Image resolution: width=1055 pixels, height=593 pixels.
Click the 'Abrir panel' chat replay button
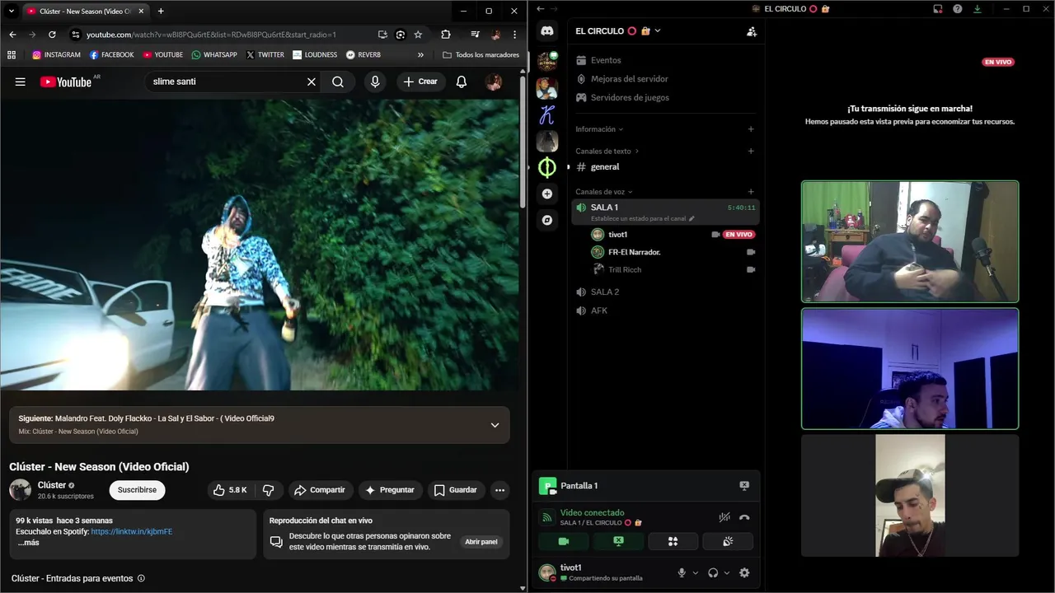(x=481, y=542)
